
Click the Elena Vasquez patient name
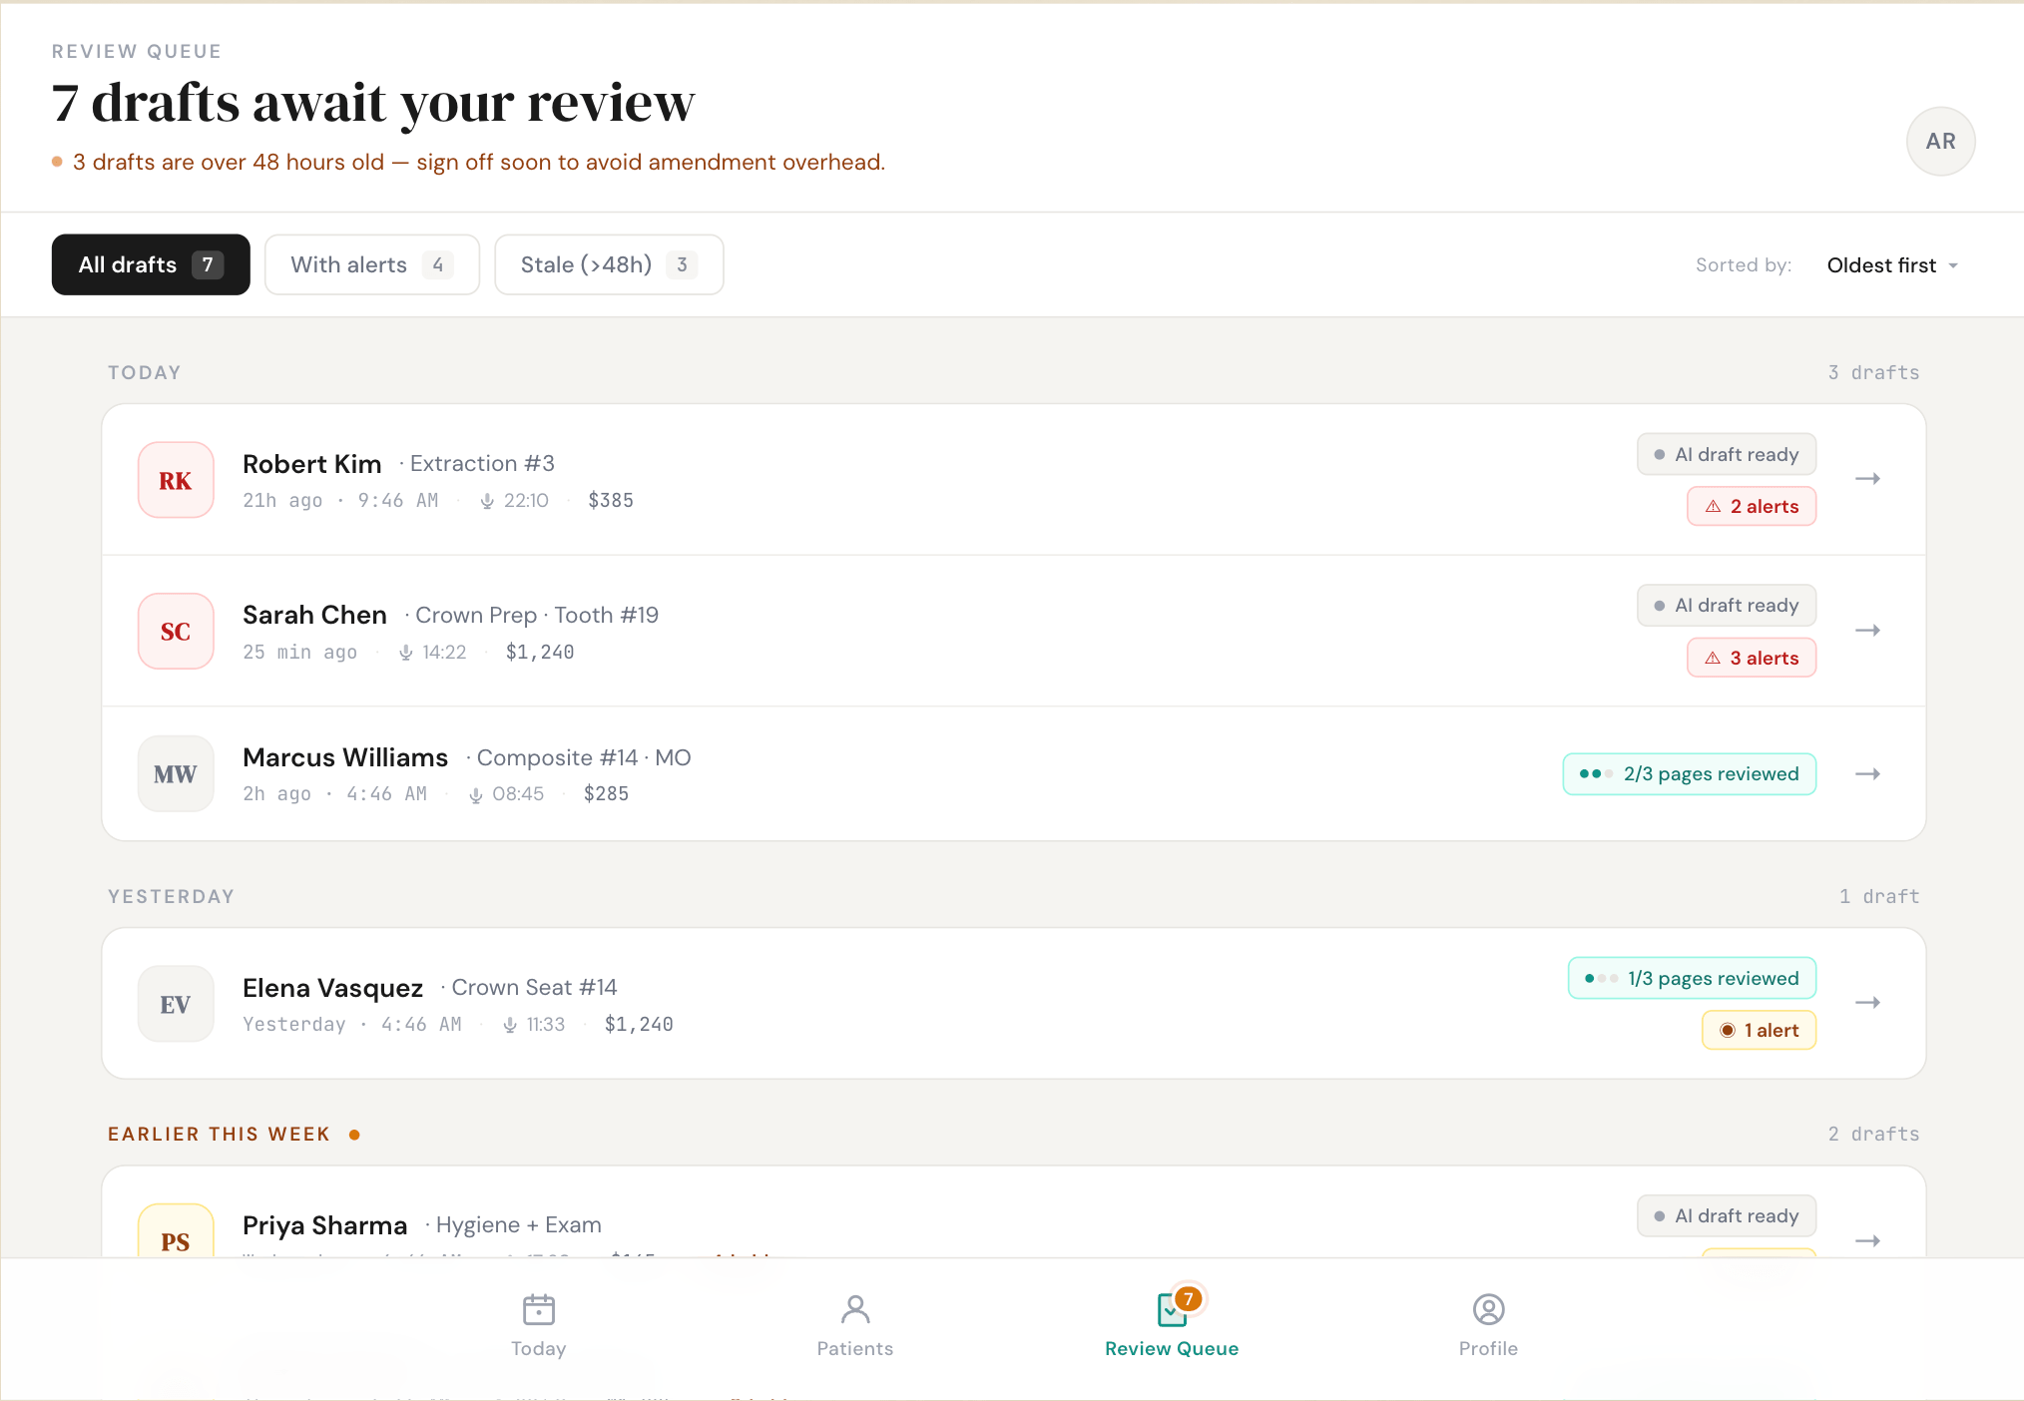(x=333, y=988)
